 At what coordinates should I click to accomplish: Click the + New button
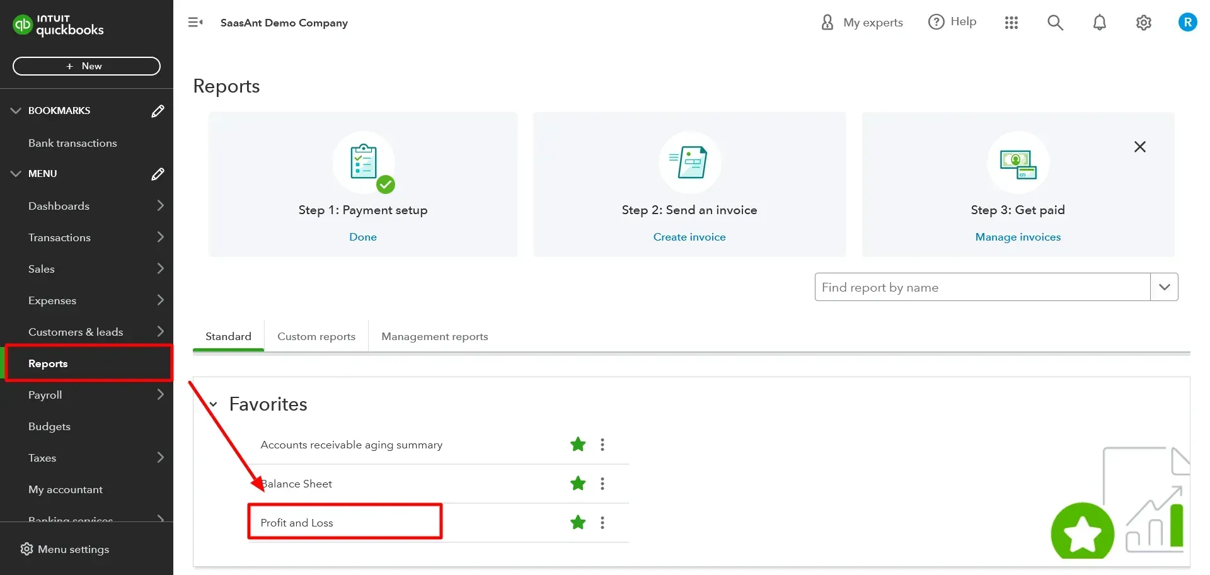coord(86,66)
